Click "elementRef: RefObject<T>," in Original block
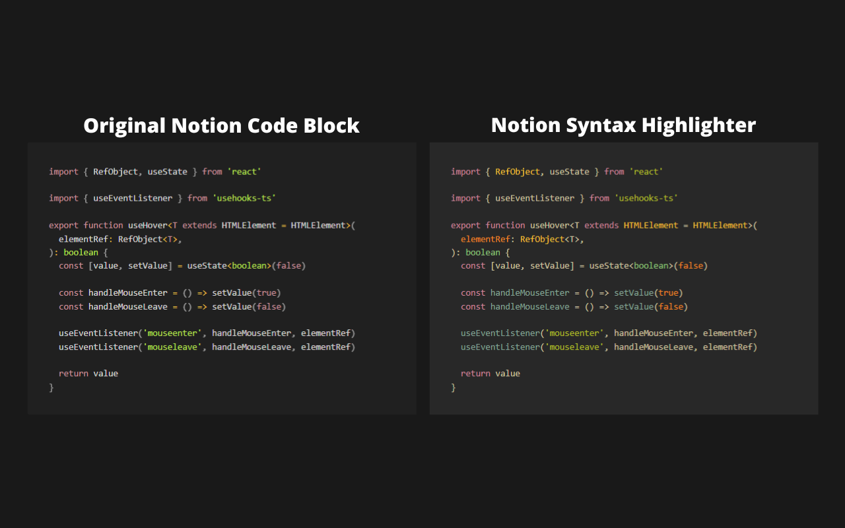This screenshot has height=528, width=845. [x=120, y=239]
